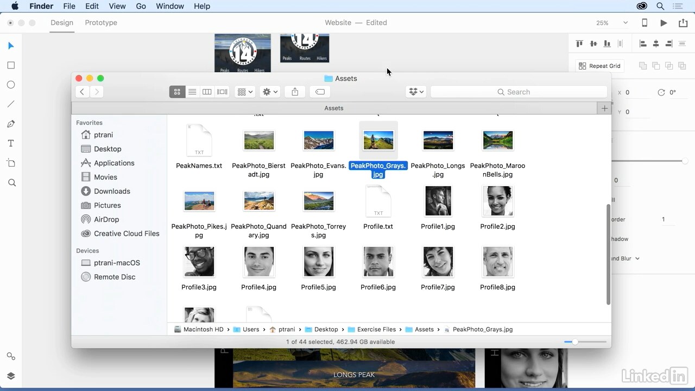Select AirDrop in Finder sidebar
This screenshot has height=391, width=695.
pos(106,219)
